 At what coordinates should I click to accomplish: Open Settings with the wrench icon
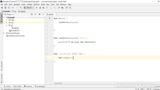pos(59,8)
